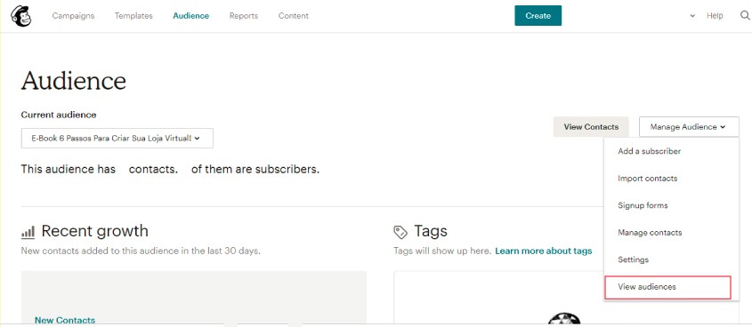Toggle the Manage Audience dropdown
This screenshot has height=327, width=752.
(689, 127)
